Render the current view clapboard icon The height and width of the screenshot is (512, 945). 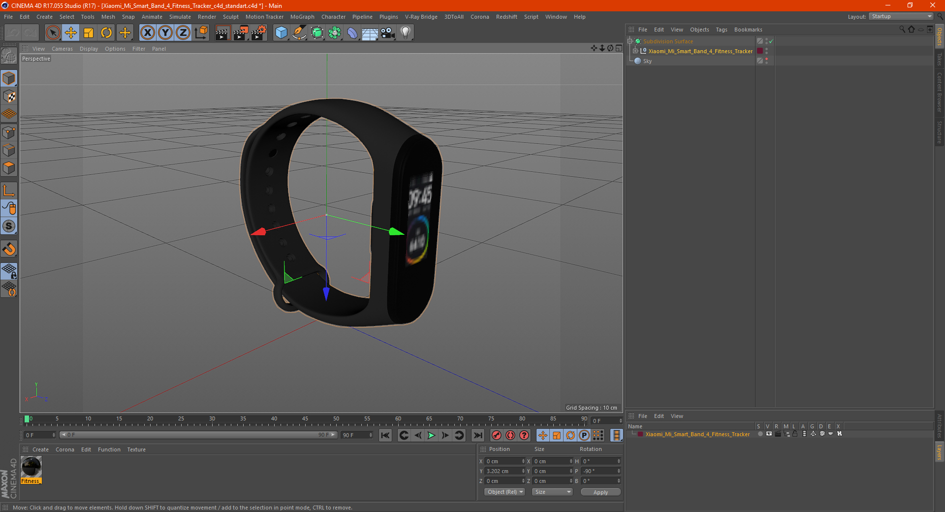[x=222, y=33]
